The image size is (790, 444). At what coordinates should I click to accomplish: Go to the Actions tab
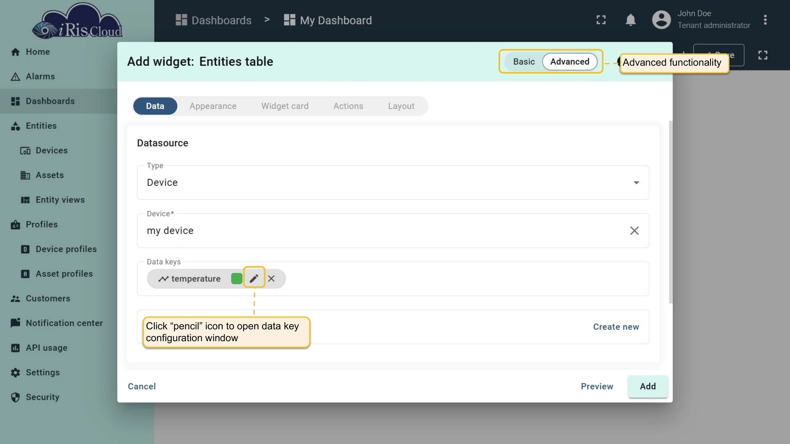(x=348, y=106)
